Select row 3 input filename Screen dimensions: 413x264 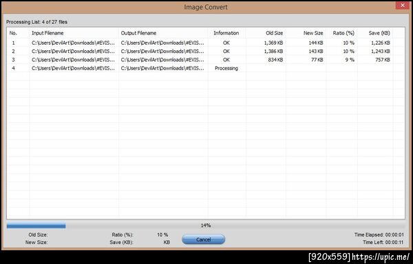[74, 60]
